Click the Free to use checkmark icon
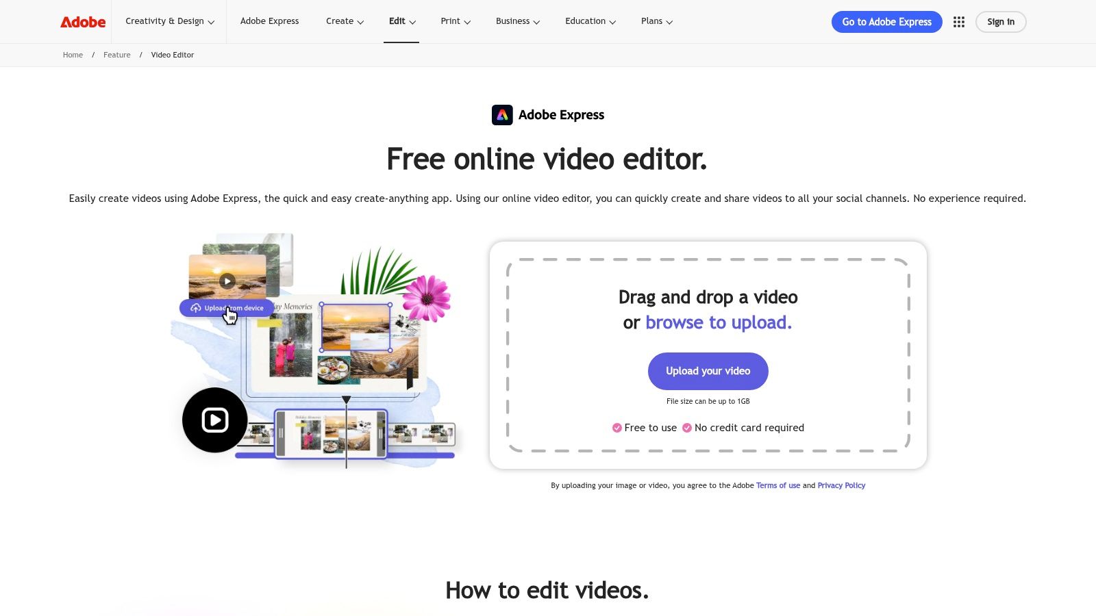1096x616 pixels. 616,428
